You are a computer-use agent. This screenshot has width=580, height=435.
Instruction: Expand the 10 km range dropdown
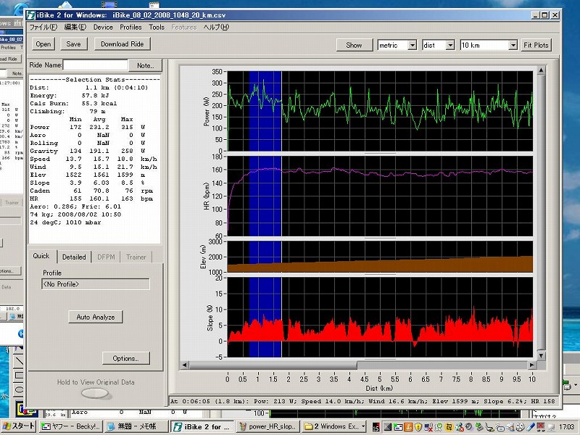[512, 45]
